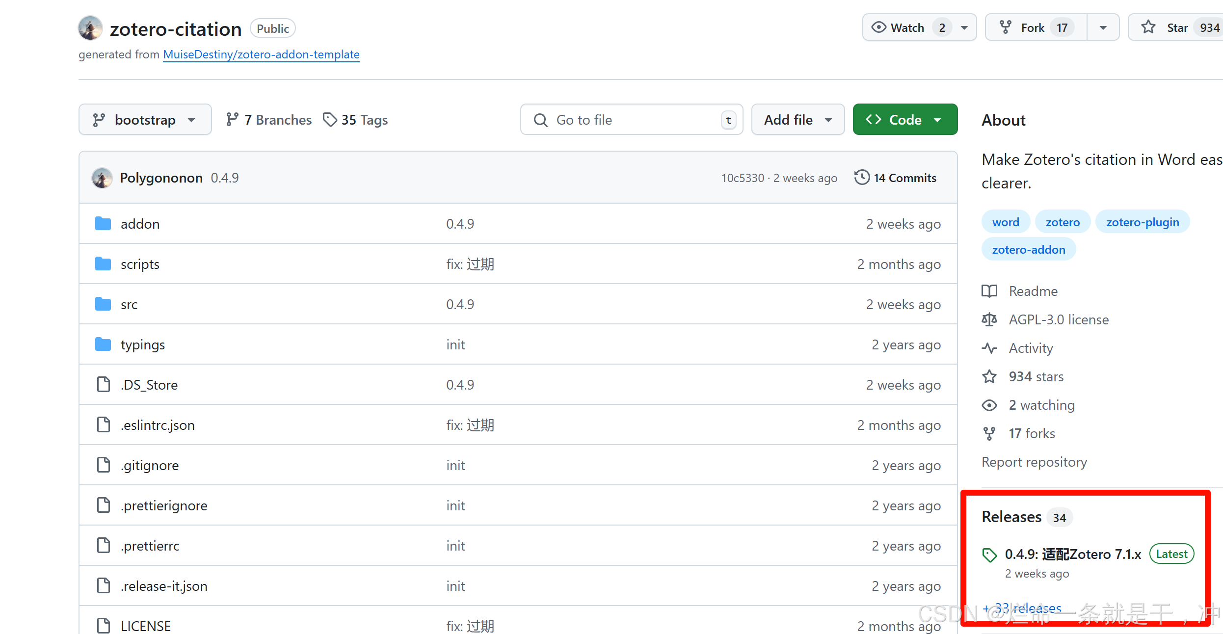Open the .eslintrc.json file
This screenshot has height=634, width=1223.
pyautogui.click(x=158, y=425)
